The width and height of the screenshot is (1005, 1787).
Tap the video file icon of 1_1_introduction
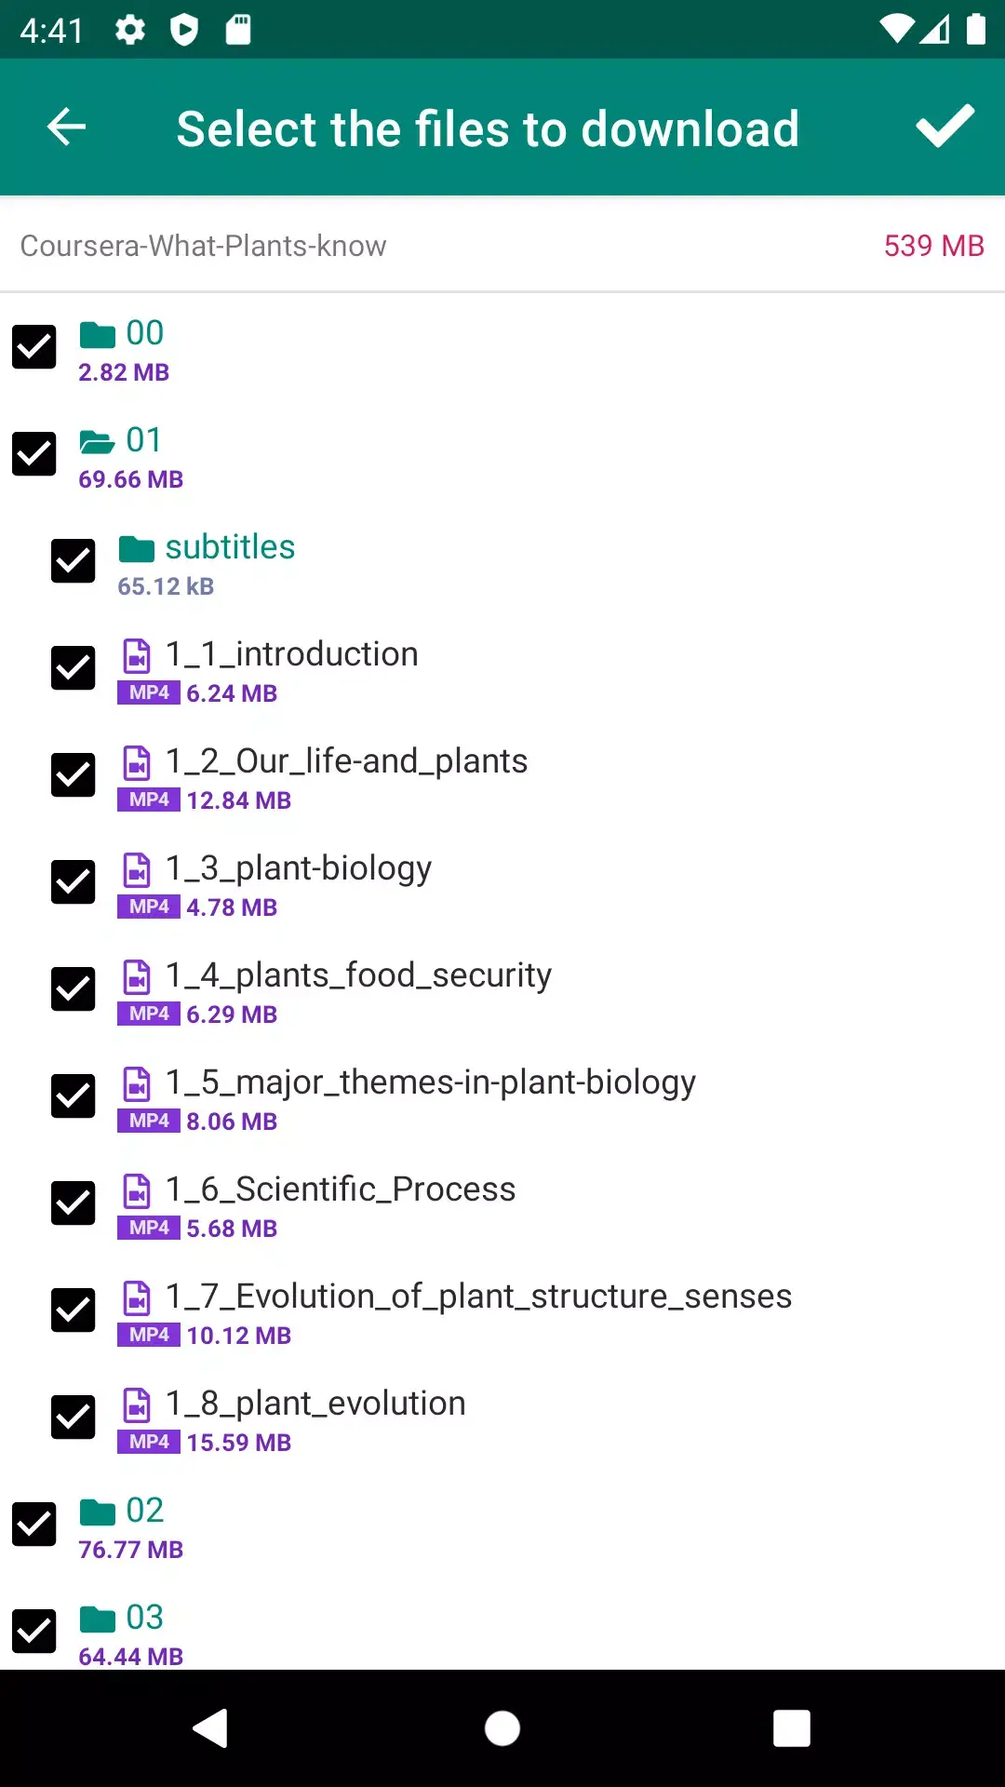[137, 655]
